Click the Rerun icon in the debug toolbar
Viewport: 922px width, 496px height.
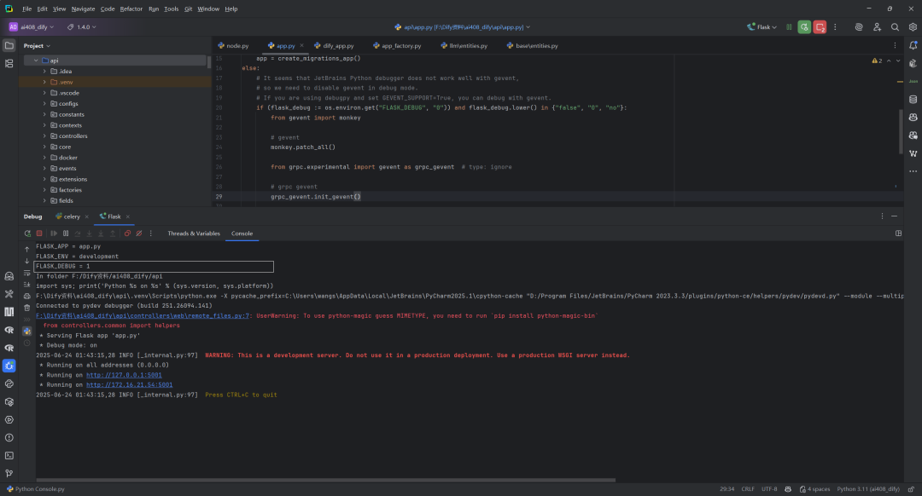click(x=27, y=234)
